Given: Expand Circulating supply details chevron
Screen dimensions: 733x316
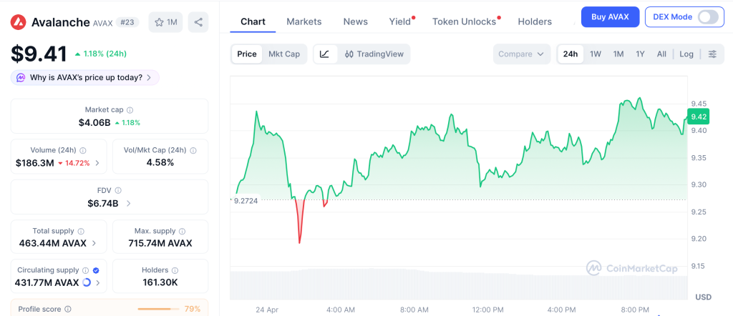Looking at the screenshot, I should pyautogui.click(x=97, y=283).
